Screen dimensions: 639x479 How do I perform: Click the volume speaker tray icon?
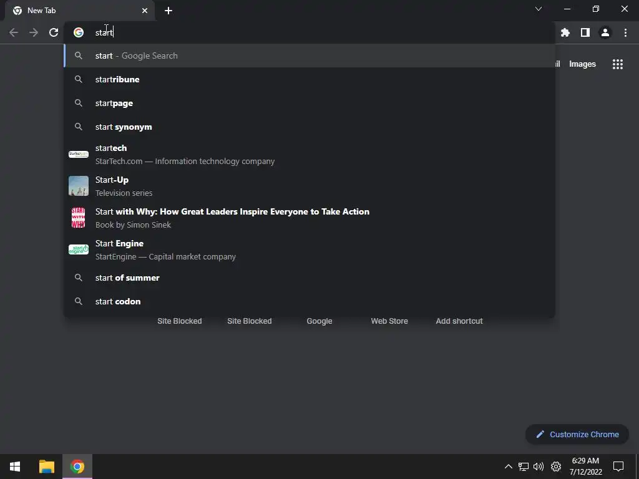pos(539,467)
